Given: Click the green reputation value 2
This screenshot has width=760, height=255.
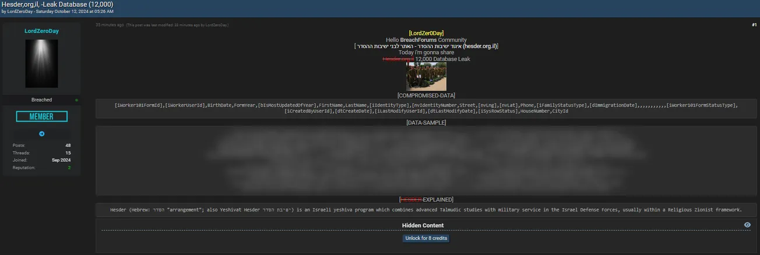Looking at the screenshot, I should tap(69, 168).
